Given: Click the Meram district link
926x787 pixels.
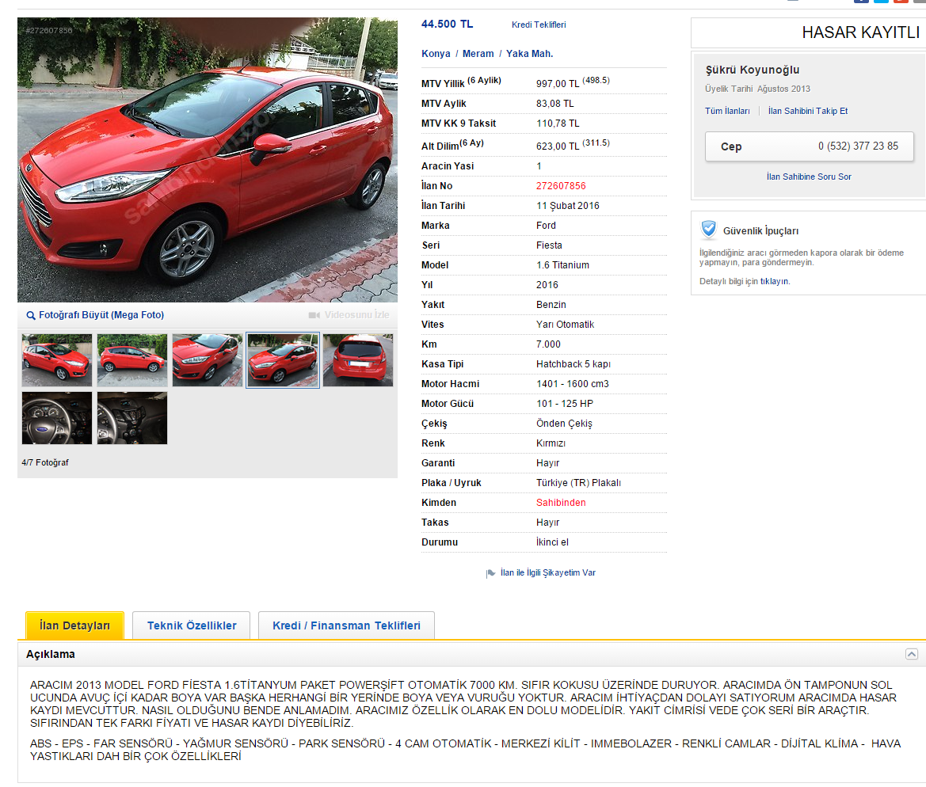Looking at the screenshot, I should pyautogui.click(x=478, y=54).
